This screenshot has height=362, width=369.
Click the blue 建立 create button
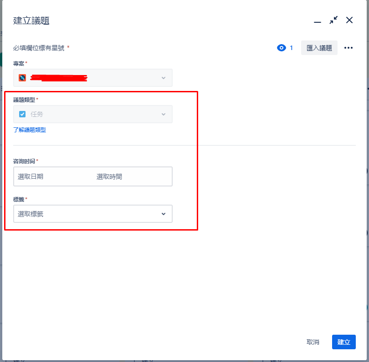[x=343, y=342]
